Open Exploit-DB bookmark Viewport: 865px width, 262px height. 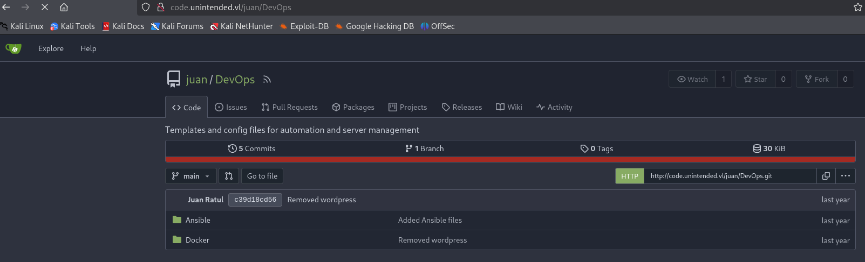tap(304, 26)
